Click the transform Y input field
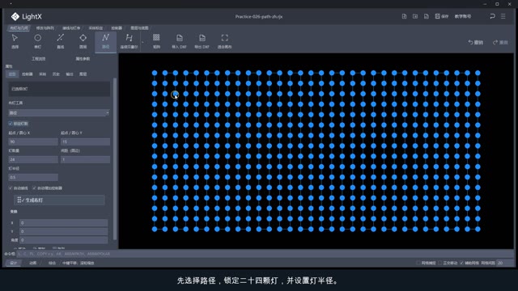This screenshot has width=518, height=291. click(x=63, y=231)
